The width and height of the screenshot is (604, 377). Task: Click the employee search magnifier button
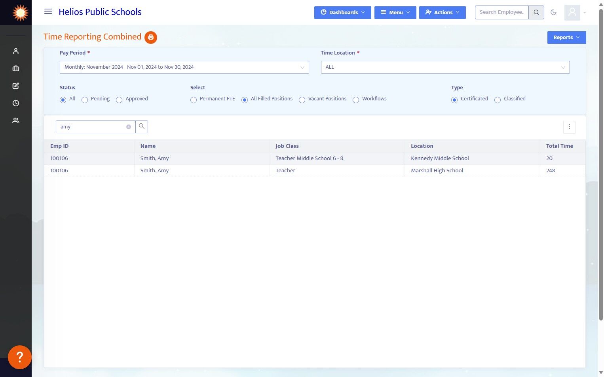point(536,12)
